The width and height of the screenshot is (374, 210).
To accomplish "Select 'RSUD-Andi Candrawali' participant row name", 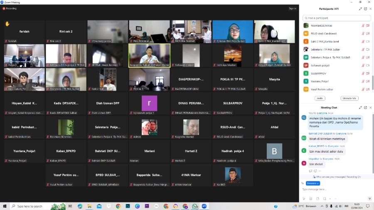I will [323, 34].
